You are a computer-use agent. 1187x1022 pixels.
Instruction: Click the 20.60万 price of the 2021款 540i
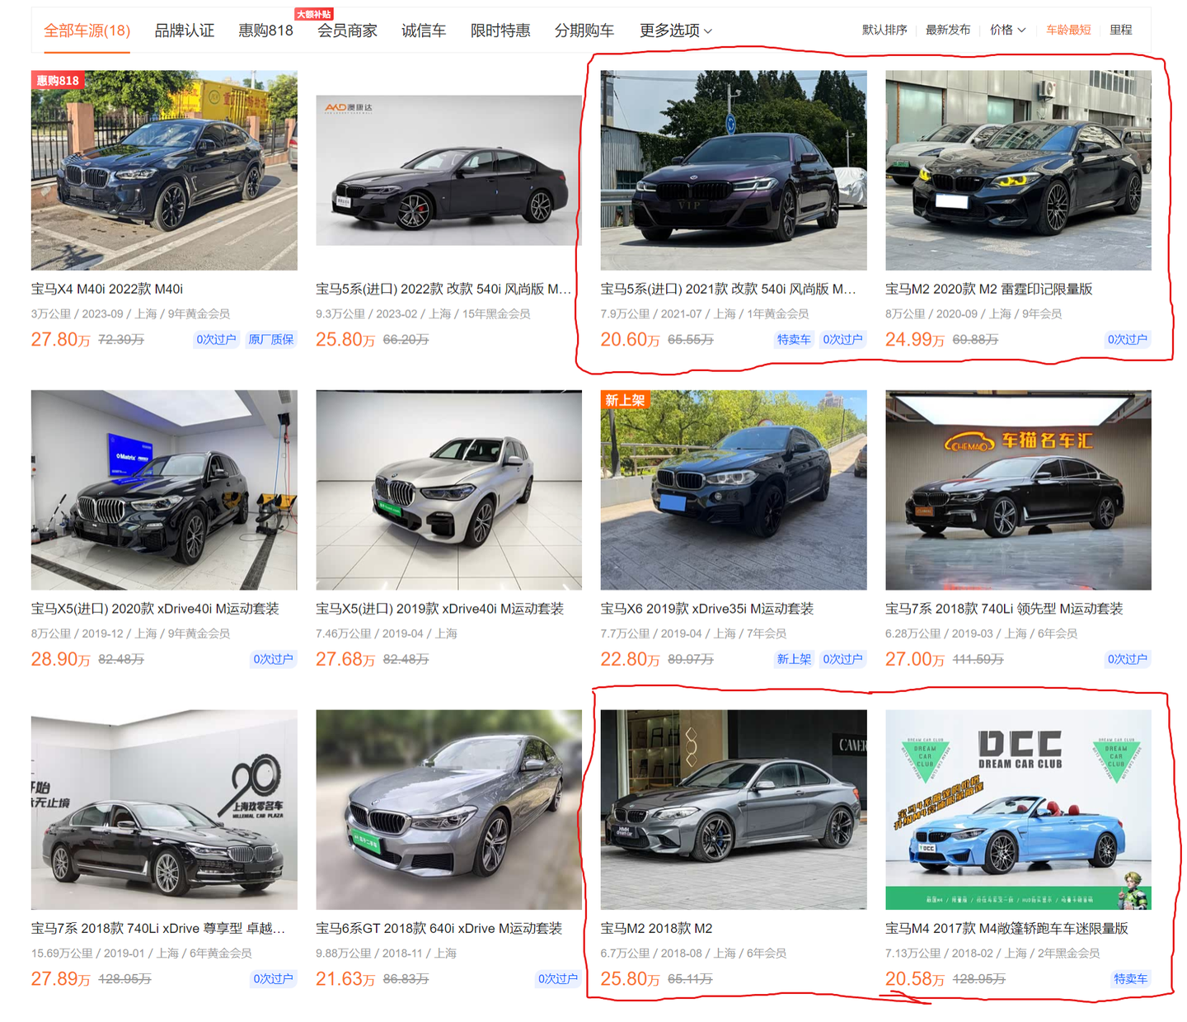[630, 339]
